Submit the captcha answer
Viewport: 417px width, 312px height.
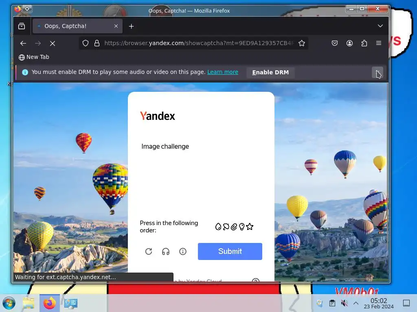tap(230, 251)
